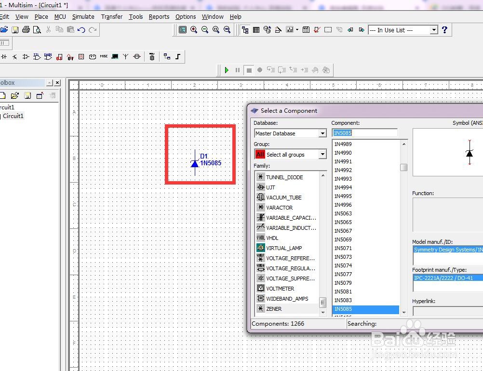Place electromechanical motor component icon

point(137,57)
